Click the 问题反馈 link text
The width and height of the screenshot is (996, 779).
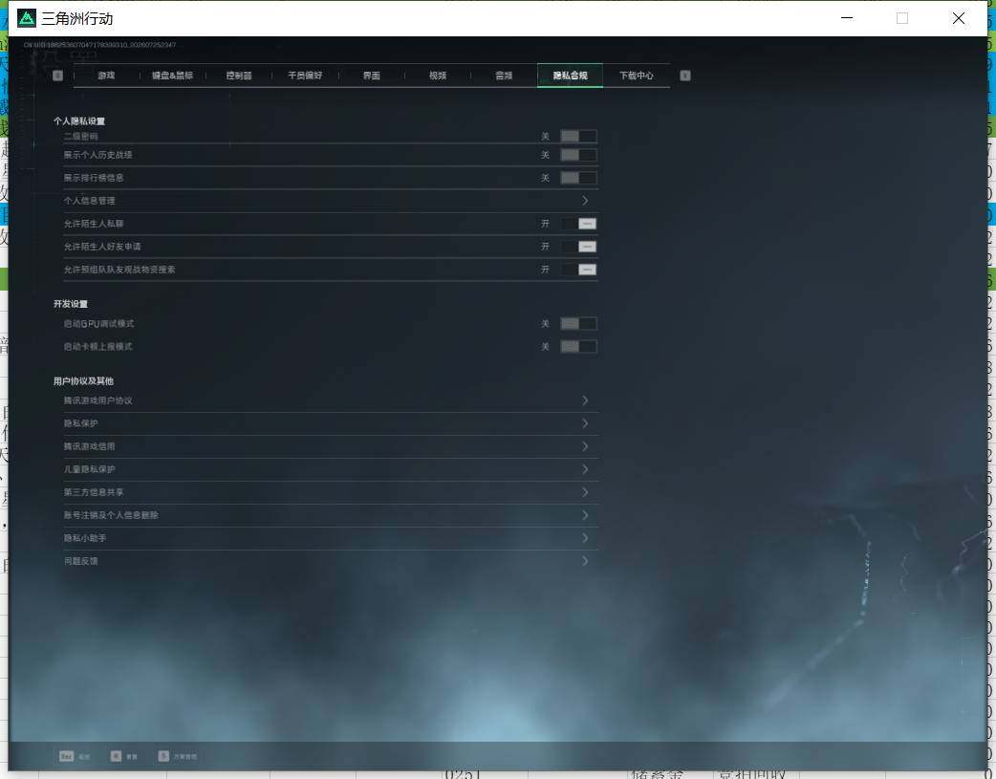pos(80,560)
